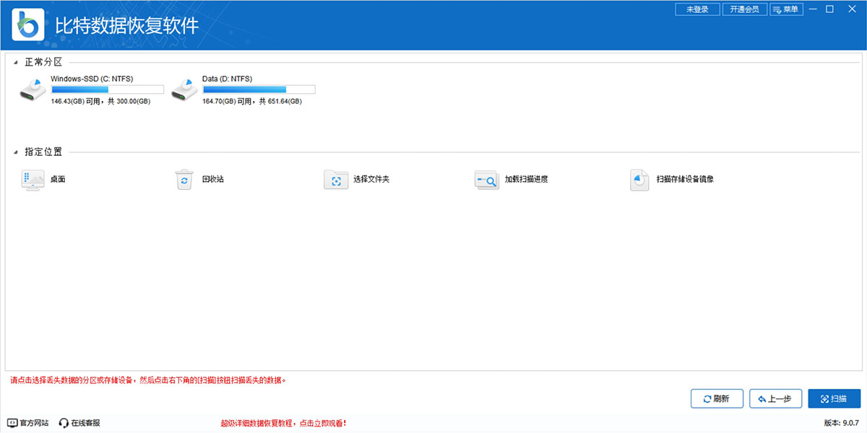Click the C: drive usage bar
Viewport: 867px width, 433px height.
coord(108,90)
